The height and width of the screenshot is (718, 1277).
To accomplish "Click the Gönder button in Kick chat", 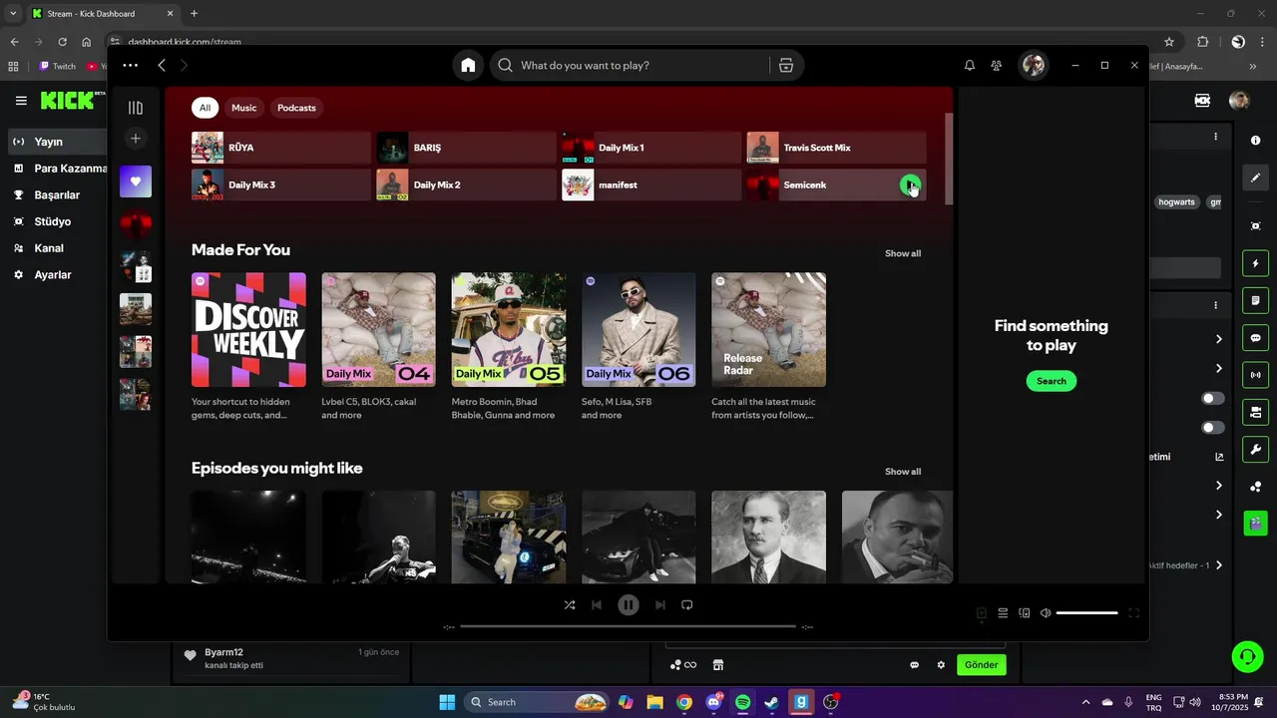I will [981, 665].
